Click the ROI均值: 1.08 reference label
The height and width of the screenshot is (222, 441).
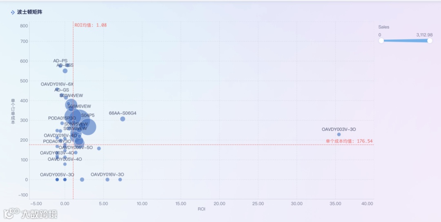pos(91,25)
